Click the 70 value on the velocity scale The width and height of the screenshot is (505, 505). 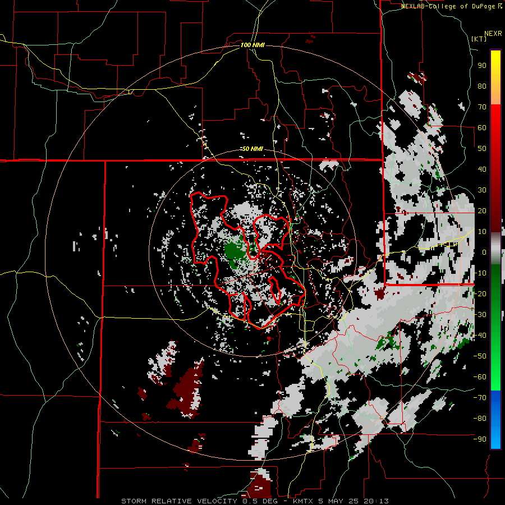coord(482,107)
